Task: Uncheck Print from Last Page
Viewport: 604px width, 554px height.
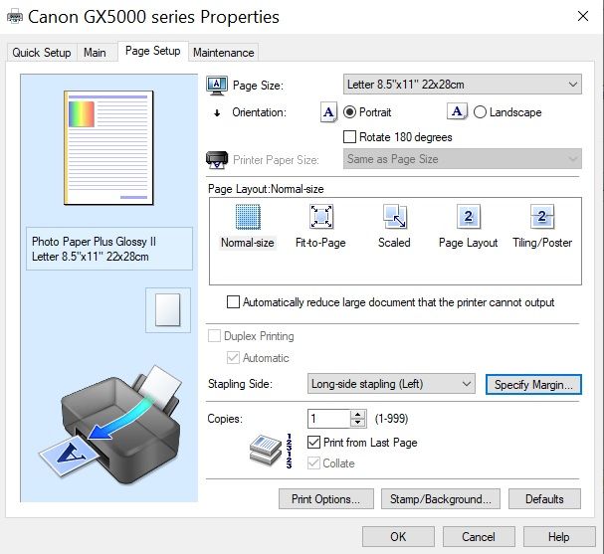Action: point(314,443)
